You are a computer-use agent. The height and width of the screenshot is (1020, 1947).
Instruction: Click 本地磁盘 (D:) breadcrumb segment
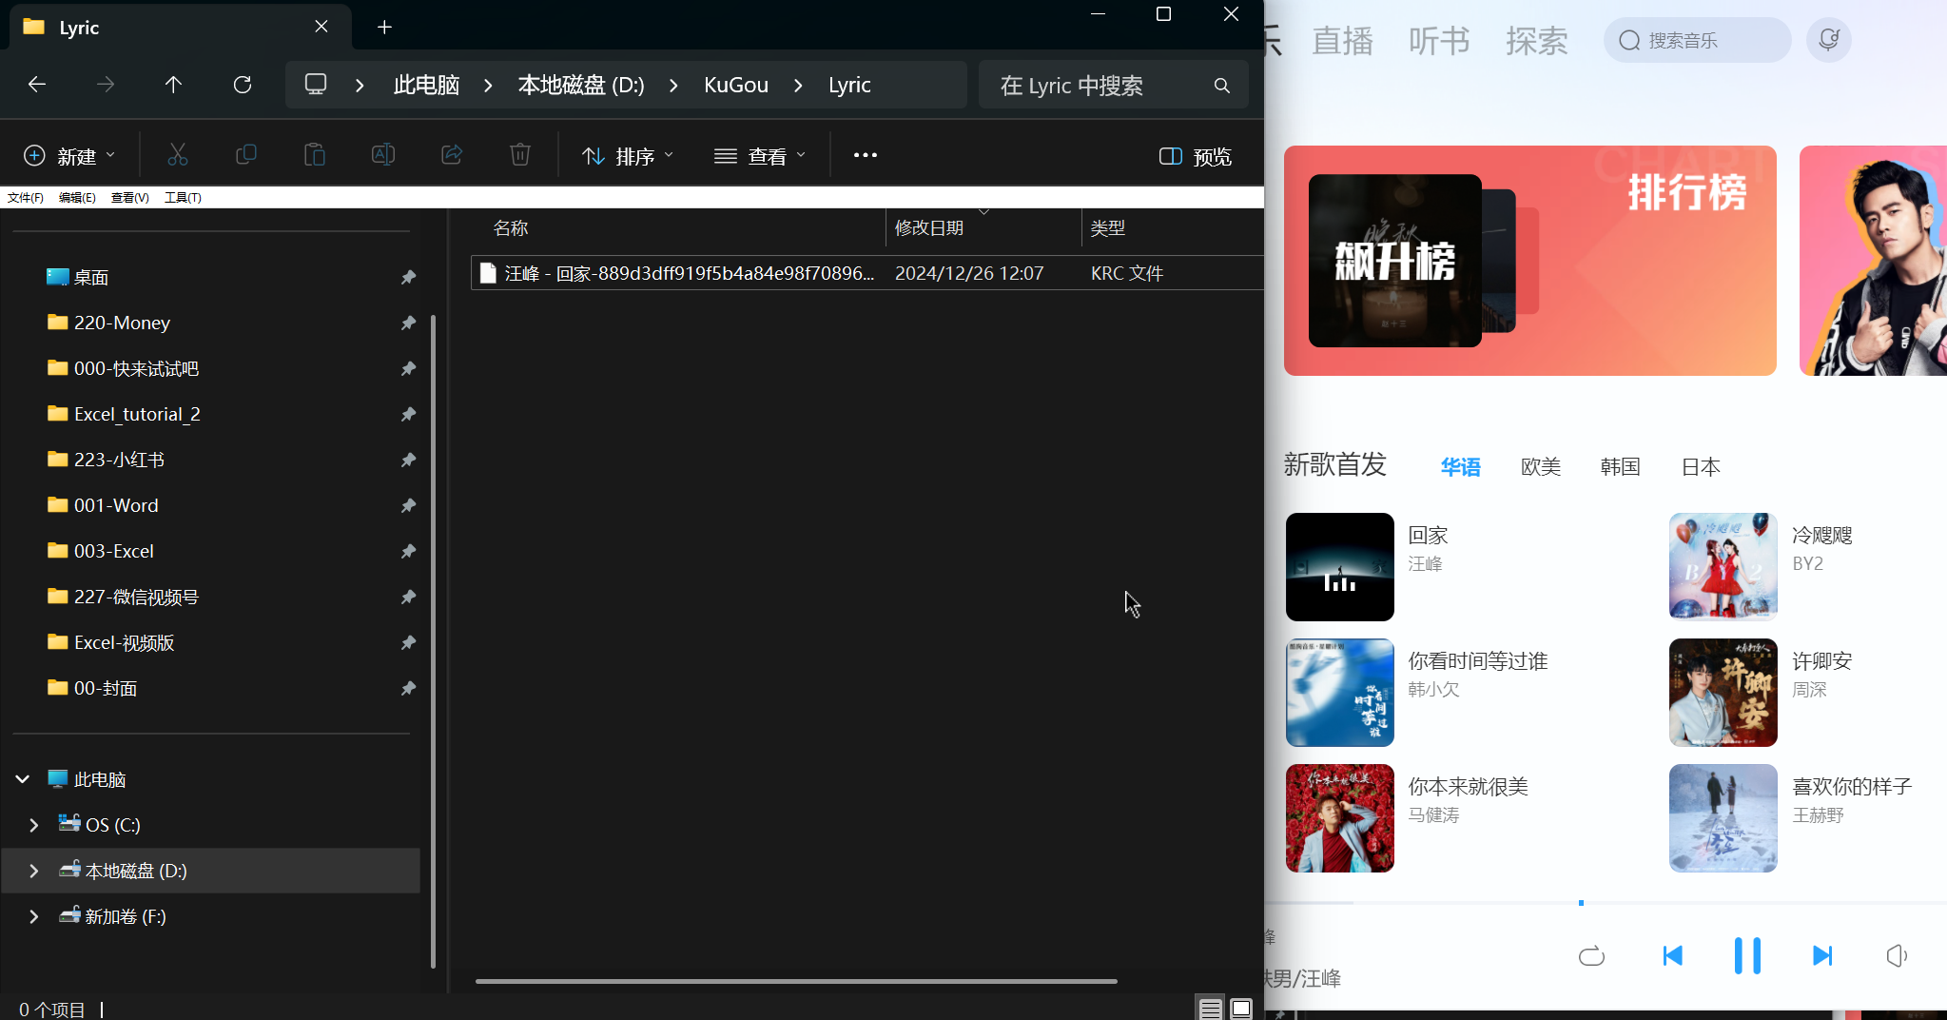tap(581, 86)
